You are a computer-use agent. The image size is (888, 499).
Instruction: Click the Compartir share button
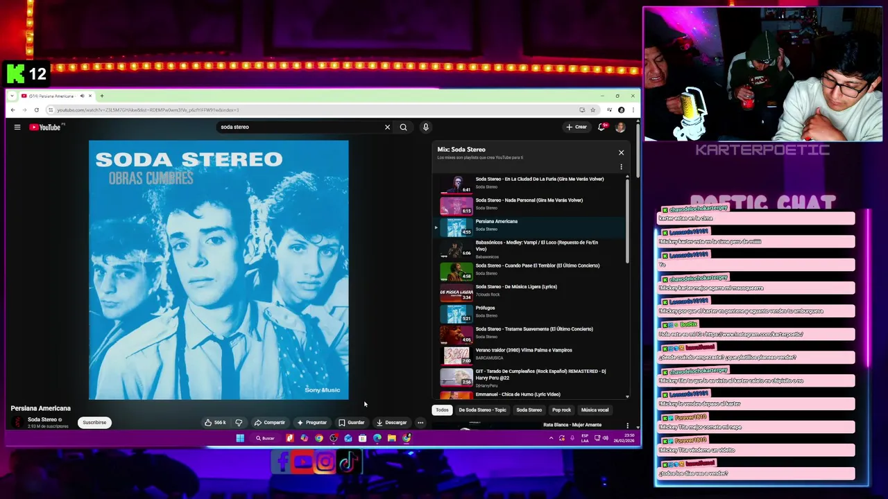click(x=270, y=422)
